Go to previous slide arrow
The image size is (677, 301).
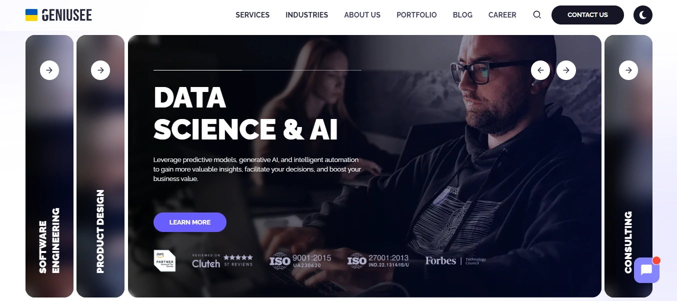click(540, 70)
